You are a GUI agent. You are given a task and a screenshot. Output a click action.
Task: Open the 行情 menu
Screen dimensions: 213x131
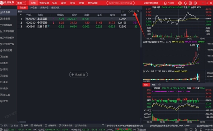coord(33,3)
